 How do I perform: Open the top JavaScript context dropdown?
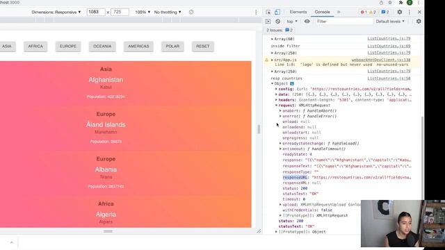[x=292, y=22]
